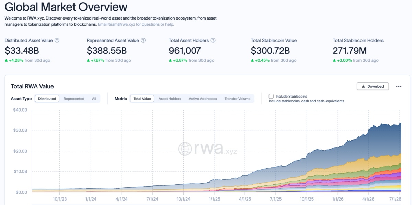Enable the Include Stablecoins checkbox
The height and width of the screenshot is (205, 412).
[271, 97]
